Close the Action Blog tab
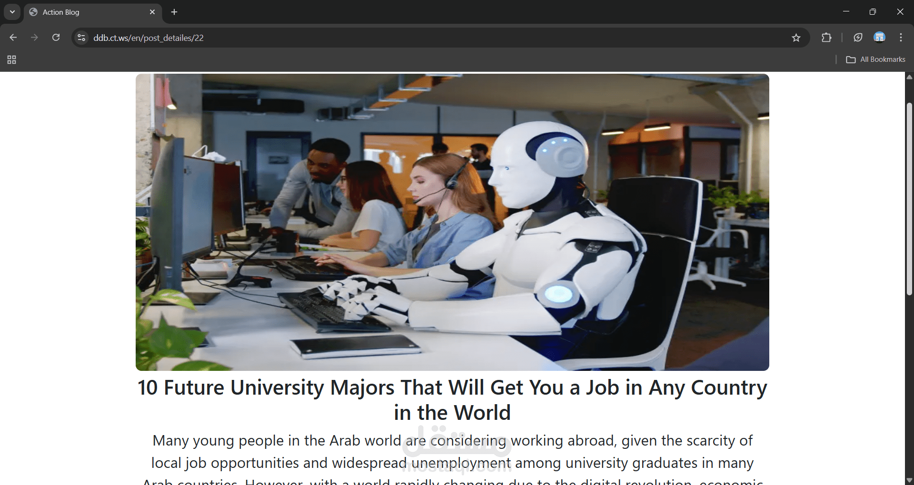The height and width of the screenshot is (485, 914). 152,12
